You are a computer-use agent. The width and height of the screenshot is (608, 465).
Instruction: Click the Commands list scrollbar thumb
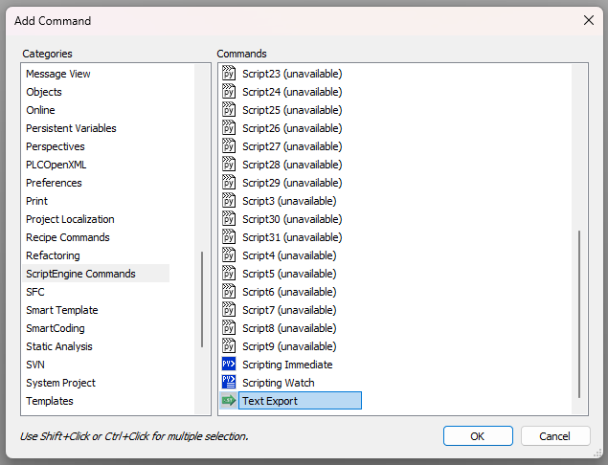point(578,314)
